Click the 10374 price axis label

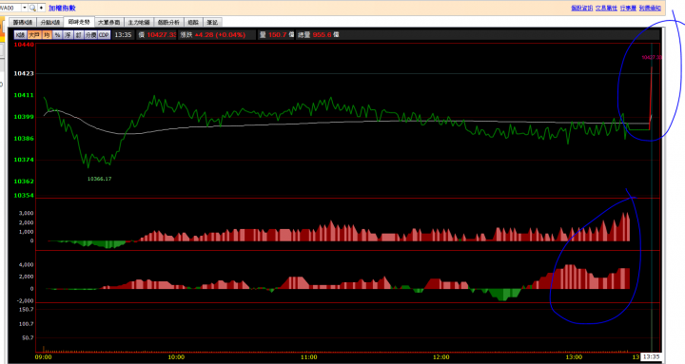(x=24, y=160)
